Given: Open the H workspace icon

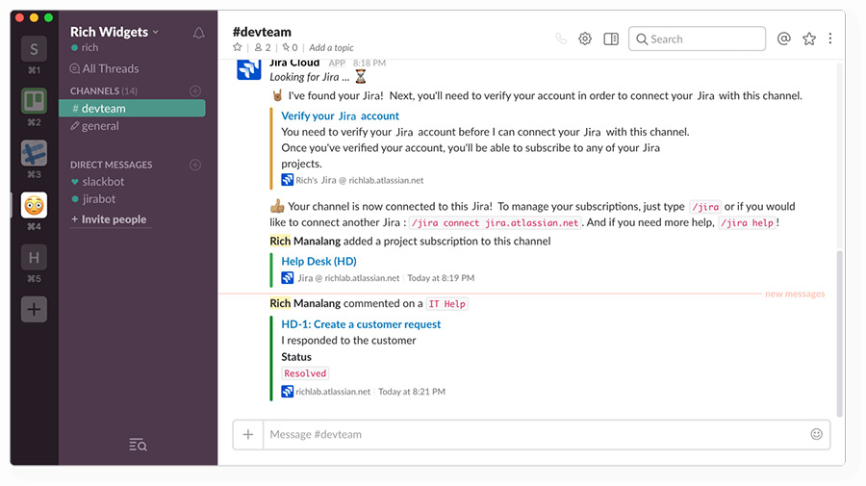Looking at the screenshot, I should (34, 257).
